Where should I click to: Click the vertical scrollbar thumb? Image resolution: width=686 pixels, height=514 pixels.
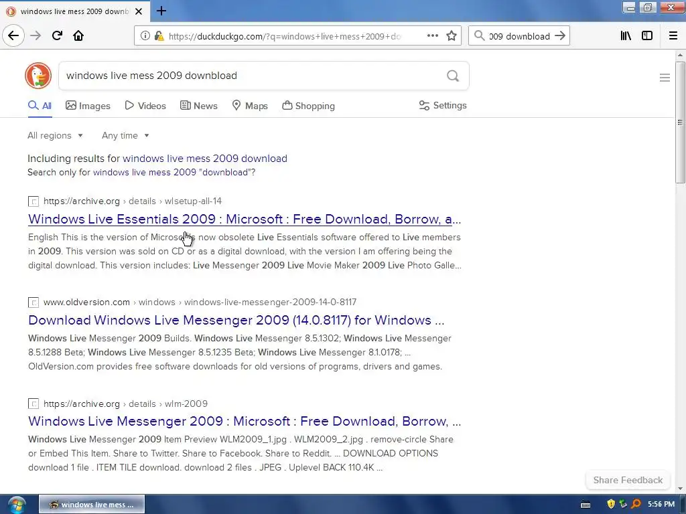tap(680, 122)
